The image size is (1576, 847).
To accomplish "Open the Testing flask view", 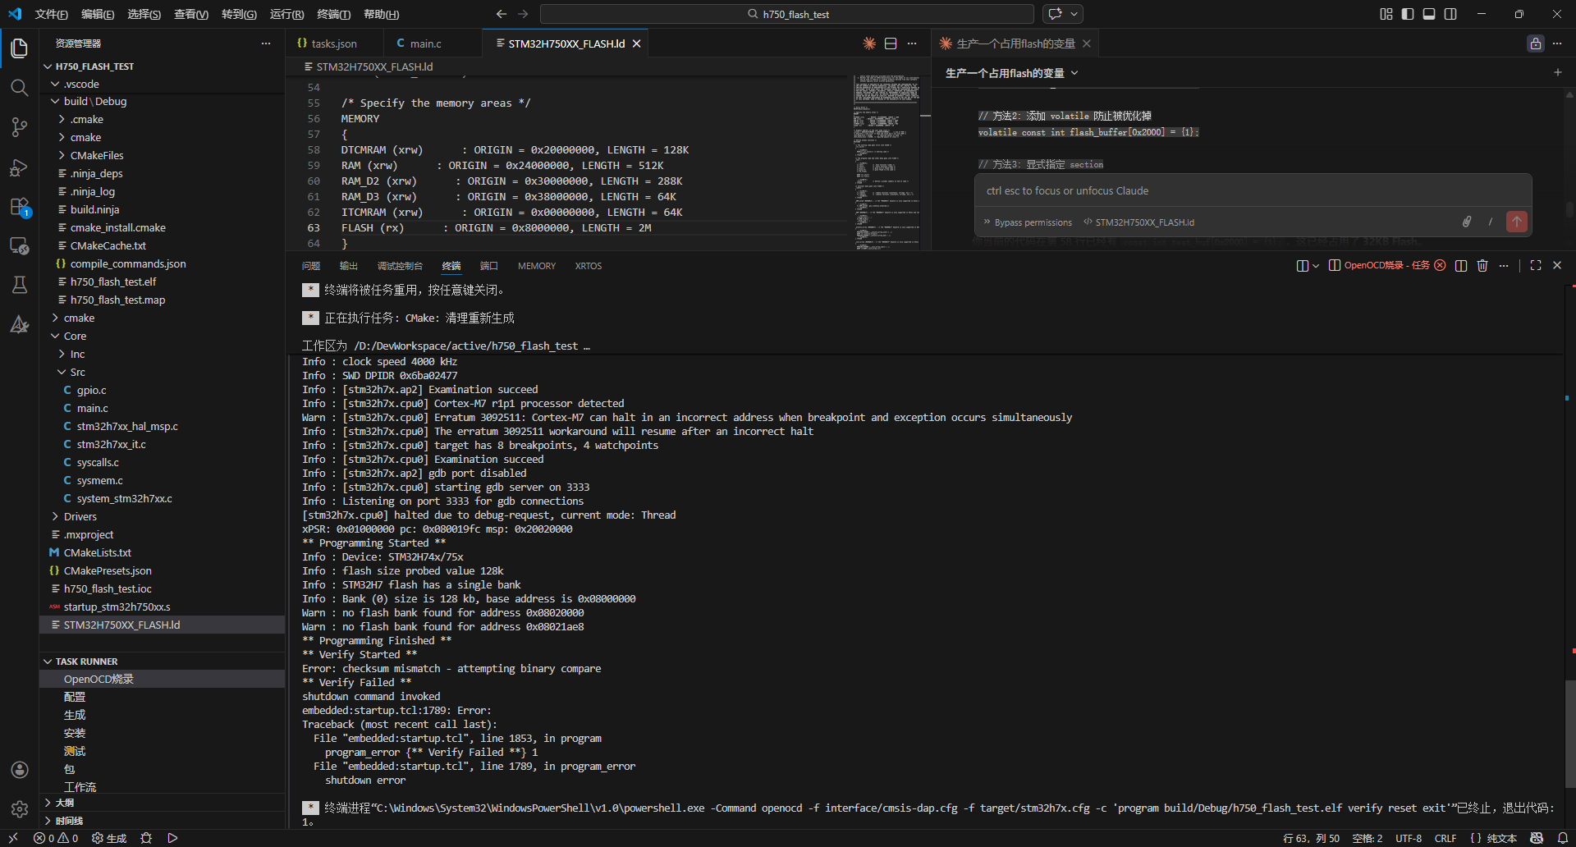I will click(20, 285).
